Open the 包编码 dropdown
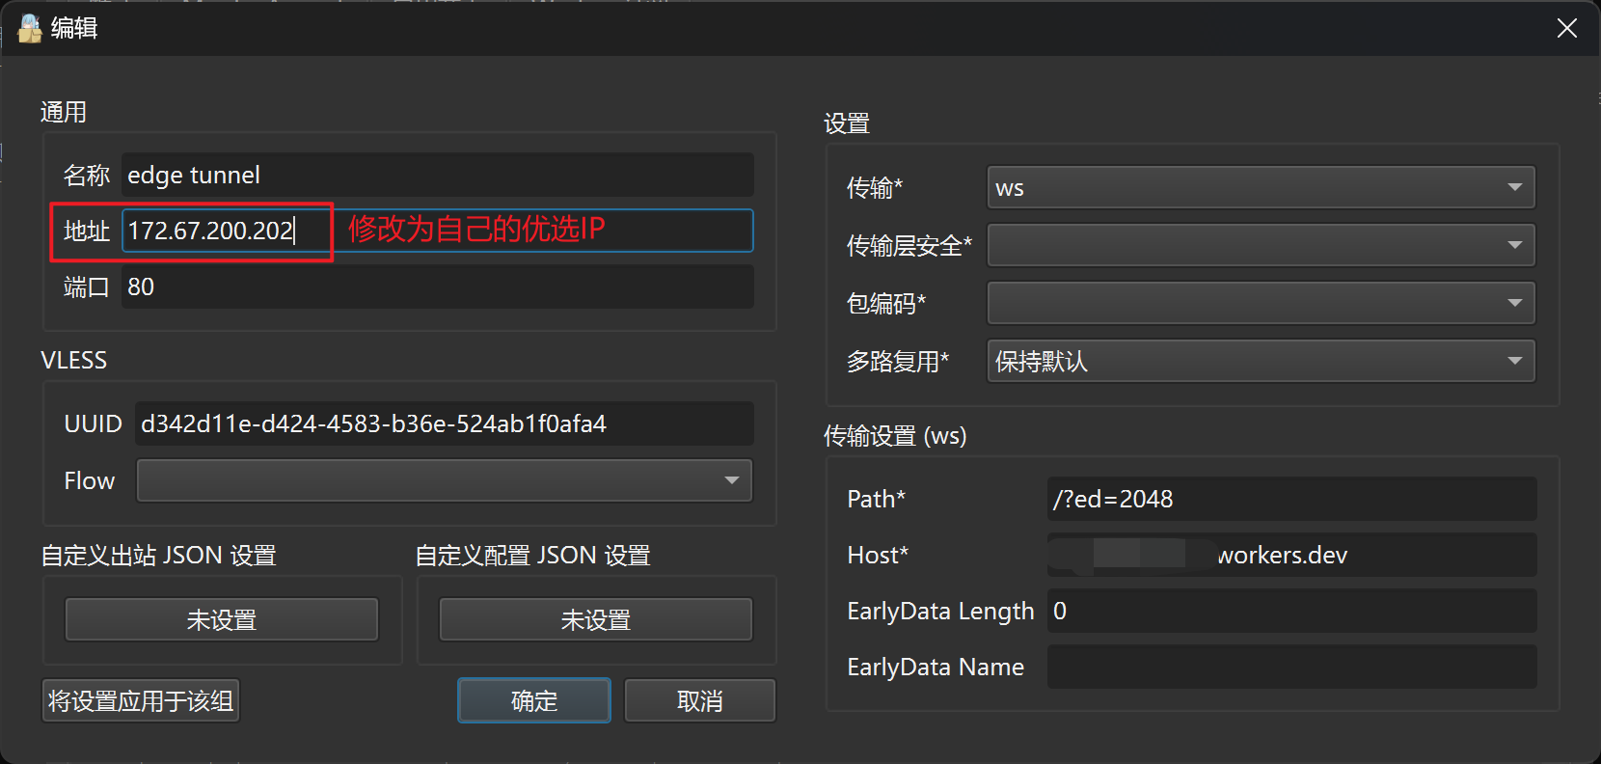This screenshot has height=764, width=1601. (1261, 303)
